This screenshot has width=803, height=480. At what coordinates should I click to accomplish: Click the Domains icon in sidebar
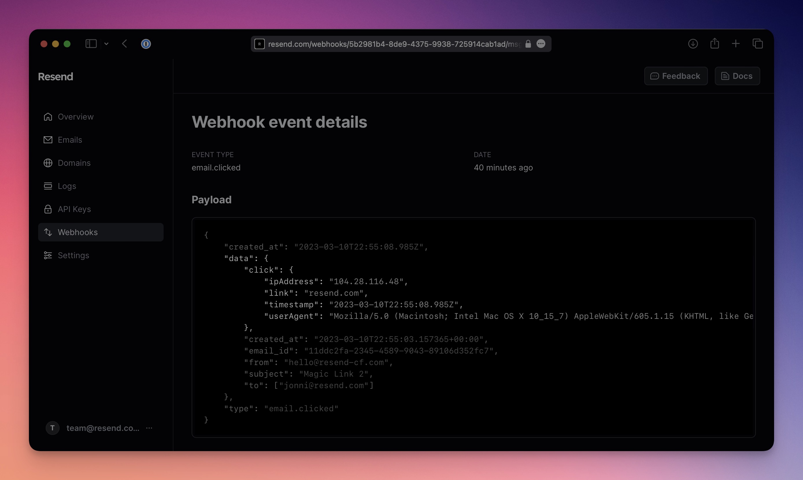coord(47,162)
